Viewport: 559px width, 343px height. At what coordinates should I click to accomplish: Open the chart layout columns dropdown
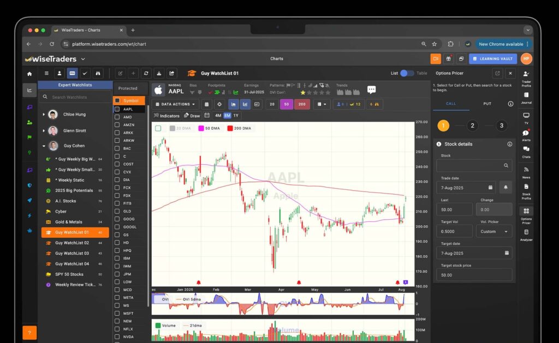(322, 104)
